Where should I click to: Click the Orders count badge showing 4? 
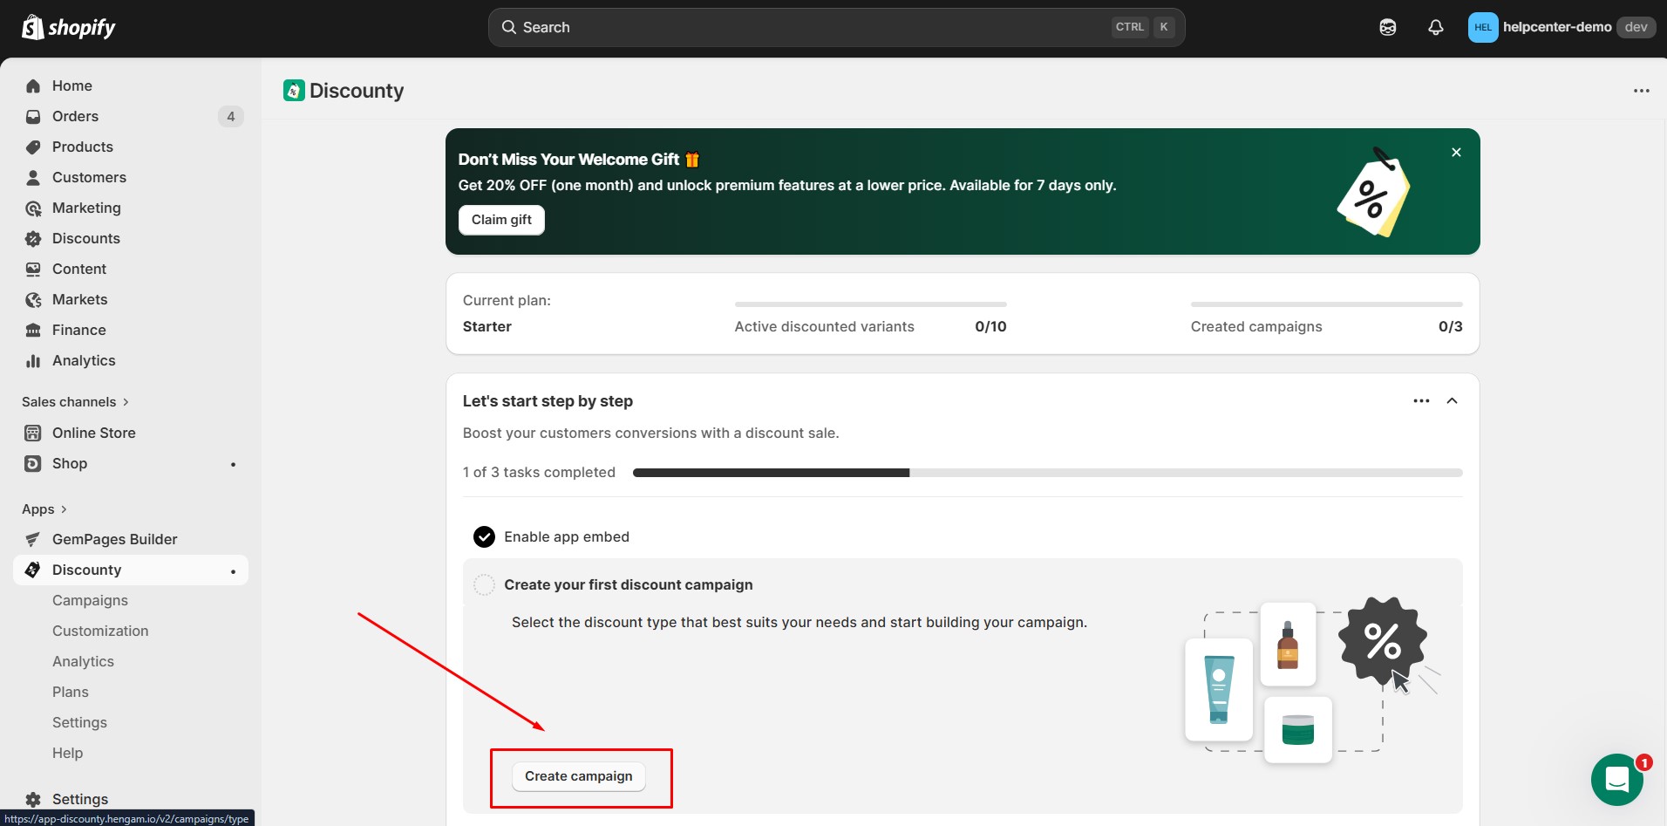coord(230,116)
